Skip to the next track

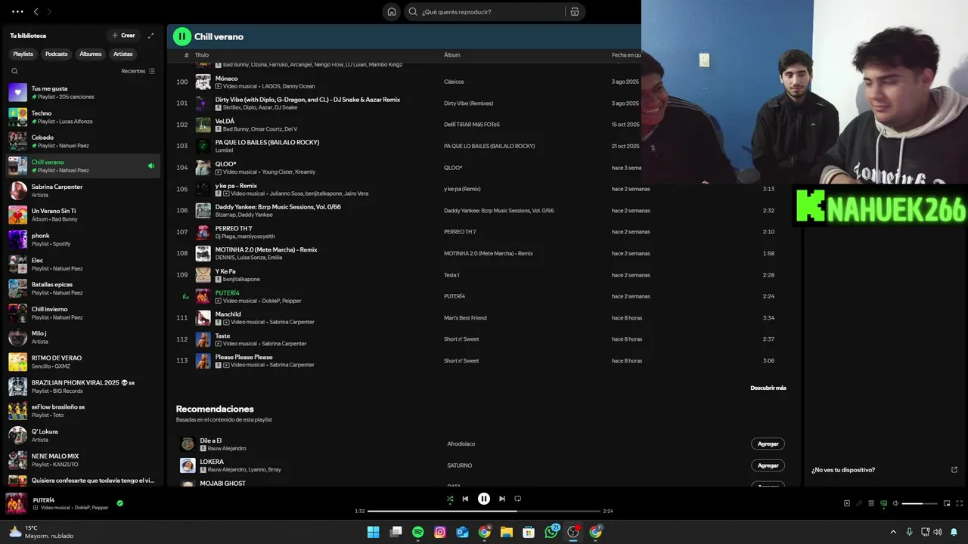(502, 499)
